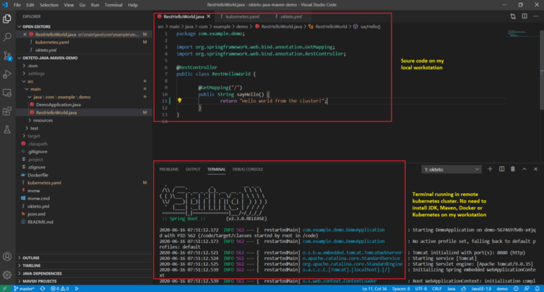Open editor More Actions ellipsis

(536, 16)
